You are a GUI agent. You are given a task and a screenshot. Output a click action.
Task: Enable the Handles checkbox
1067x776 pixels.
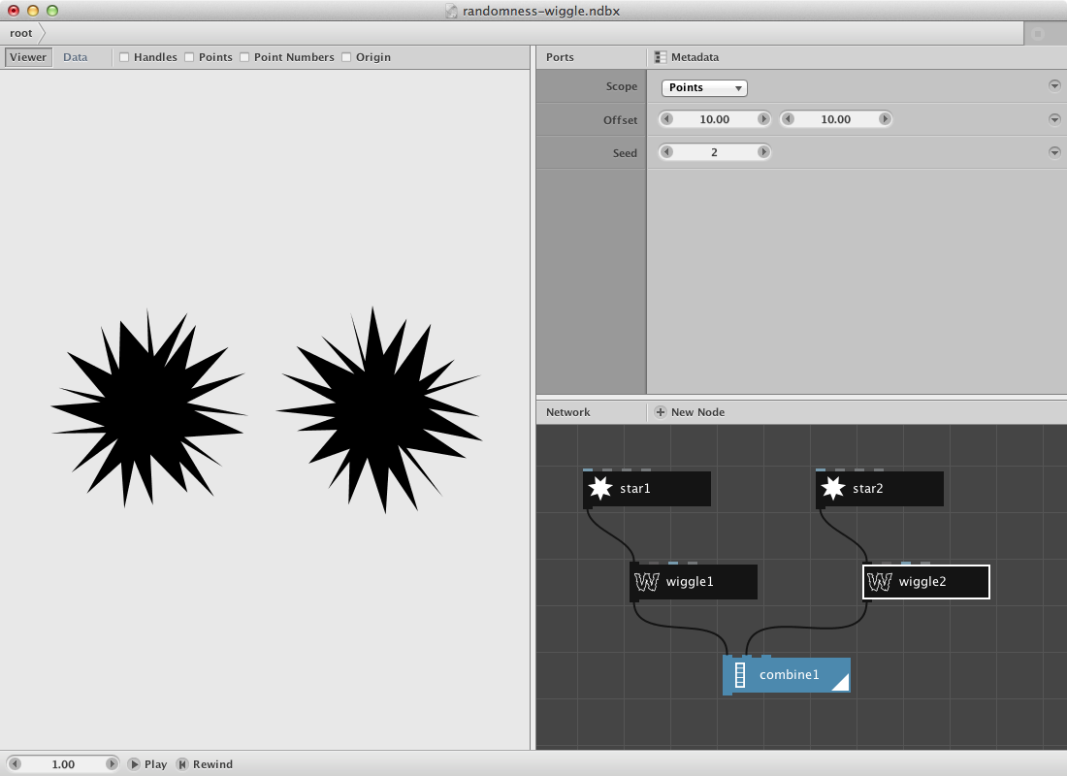click(x=124, y=57)
